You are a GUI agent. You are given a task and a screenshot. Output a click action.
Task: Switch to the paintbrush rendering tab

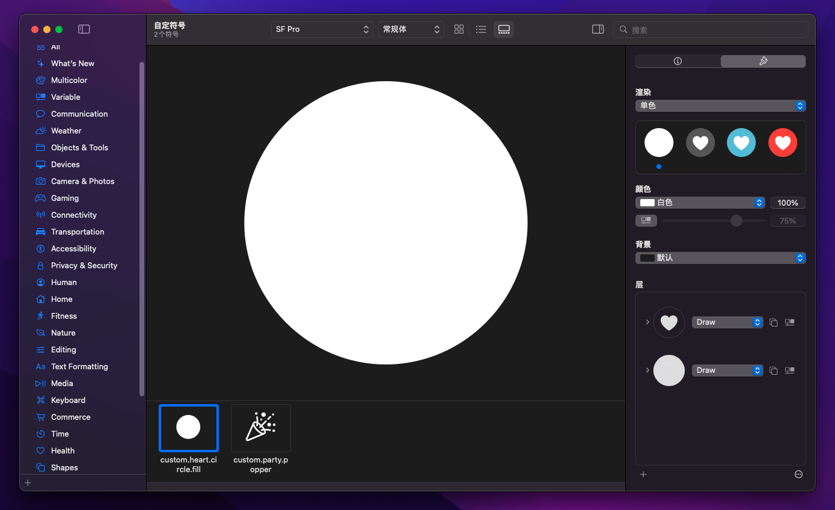(x=763, y=61)
